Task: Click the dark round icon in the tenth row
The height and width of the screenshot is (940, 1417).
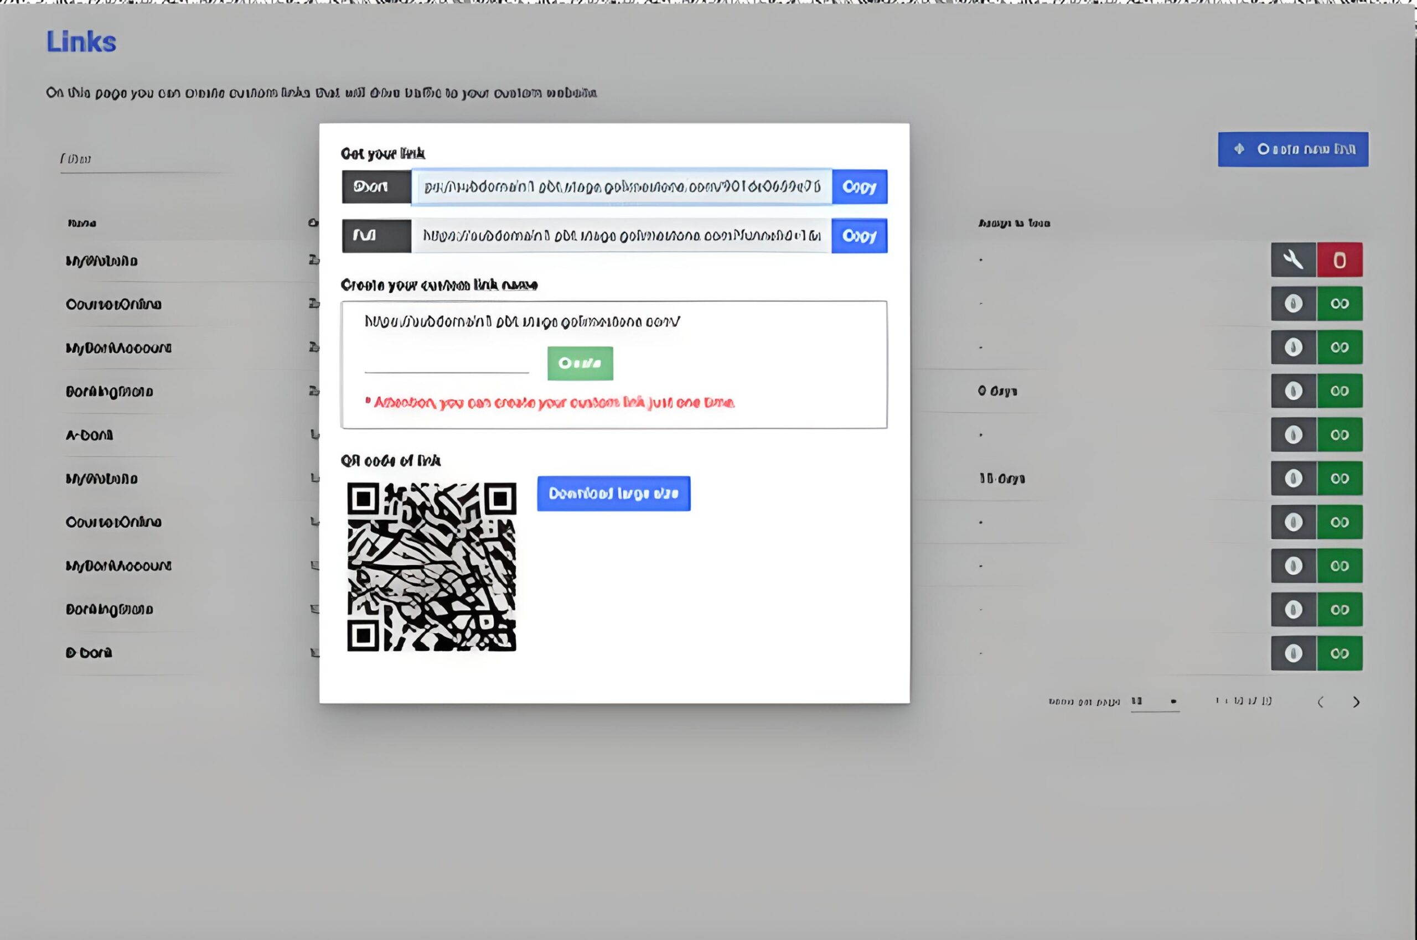Action: [1294, 653]
